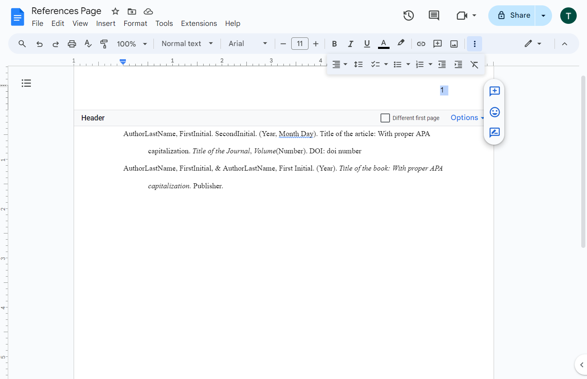Hide the menus with the collapse arrow
This screenshot has height=379, width=587.
click(x=564, y=44)
